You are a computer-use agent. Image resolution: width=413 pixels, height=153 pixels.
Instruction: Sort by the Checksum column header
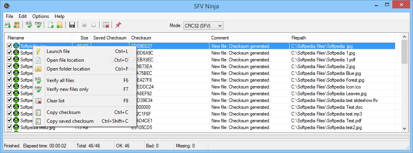click(169, 38)
